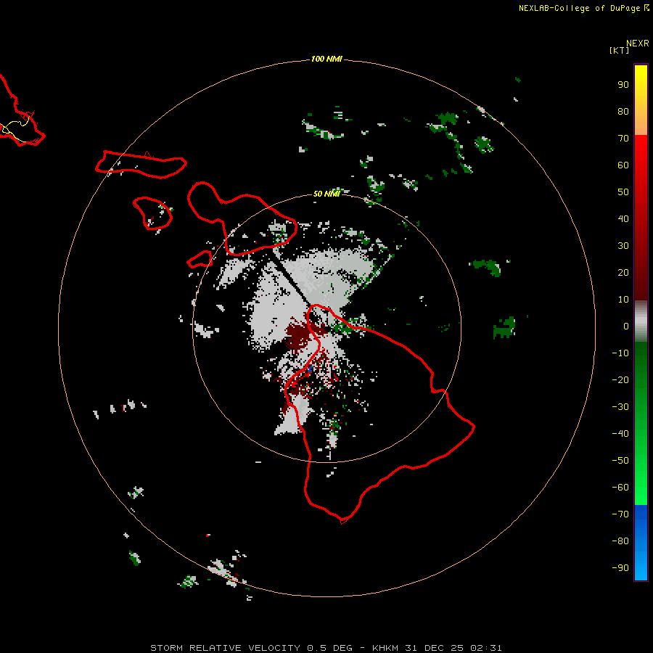
Task: Click the -10 value on velocity scale
Action: pos(620,353)
